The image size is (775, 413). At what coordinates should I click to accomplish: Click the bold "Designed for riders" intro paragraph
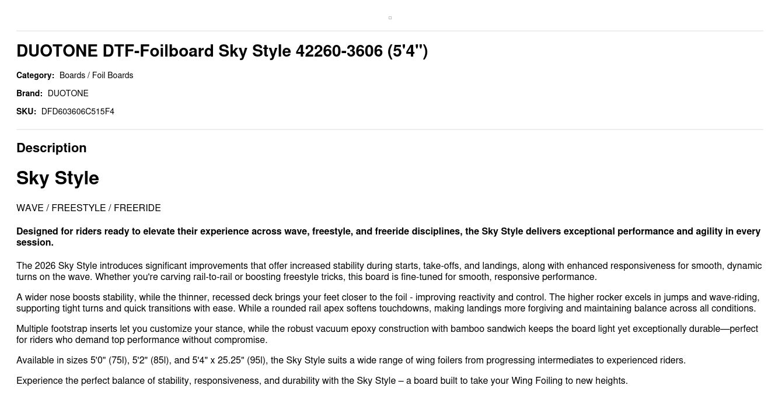[x=387, y=237]
